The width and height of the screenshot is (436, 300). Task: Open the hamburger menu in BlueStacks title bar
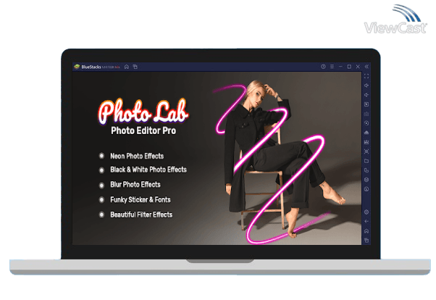tap(332, 67)
